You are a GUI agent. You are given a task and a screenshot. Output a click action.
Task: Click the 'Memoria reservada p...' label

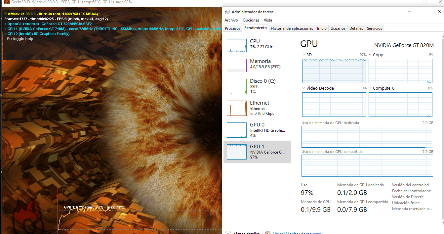tap(412, 209)
